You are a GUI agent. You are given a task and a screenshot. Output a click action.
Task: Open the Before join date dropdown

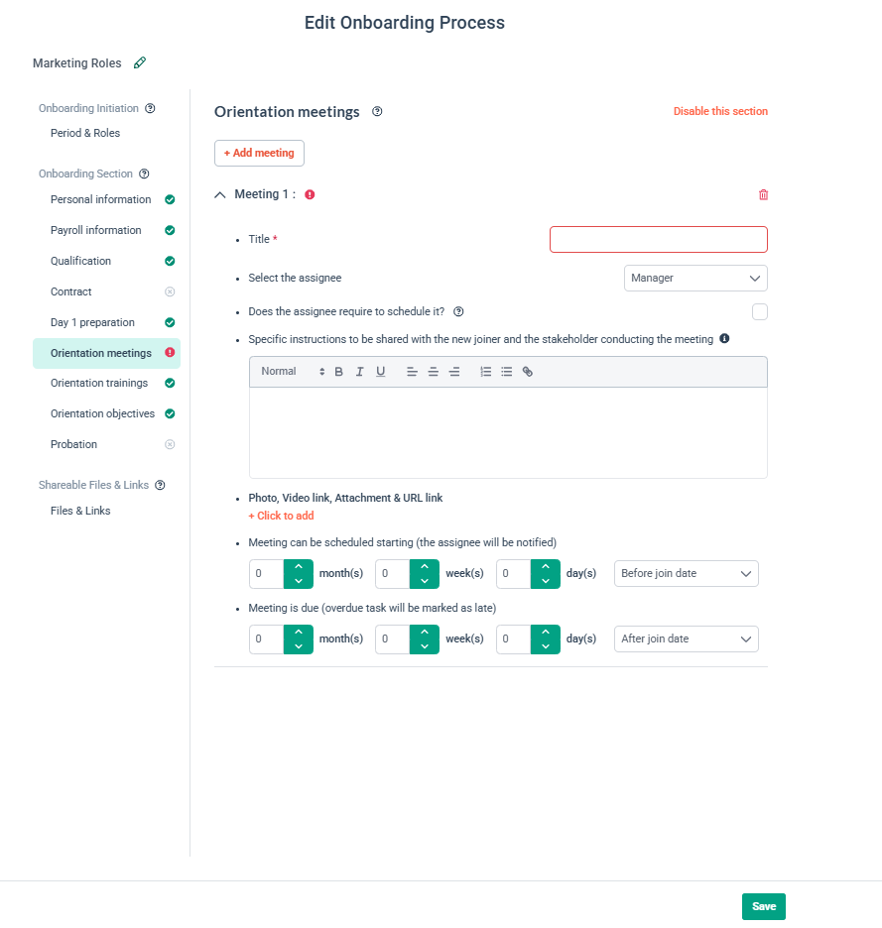point(686,573)
